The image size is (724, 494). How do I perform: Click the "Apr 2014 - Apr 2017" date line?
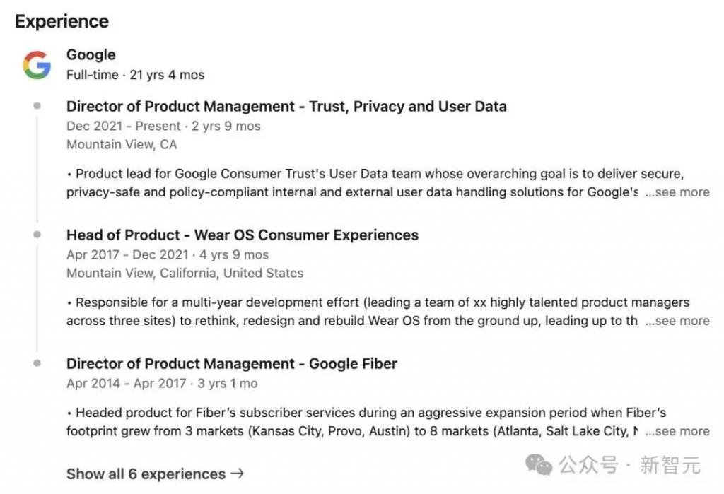coord(162,384)
